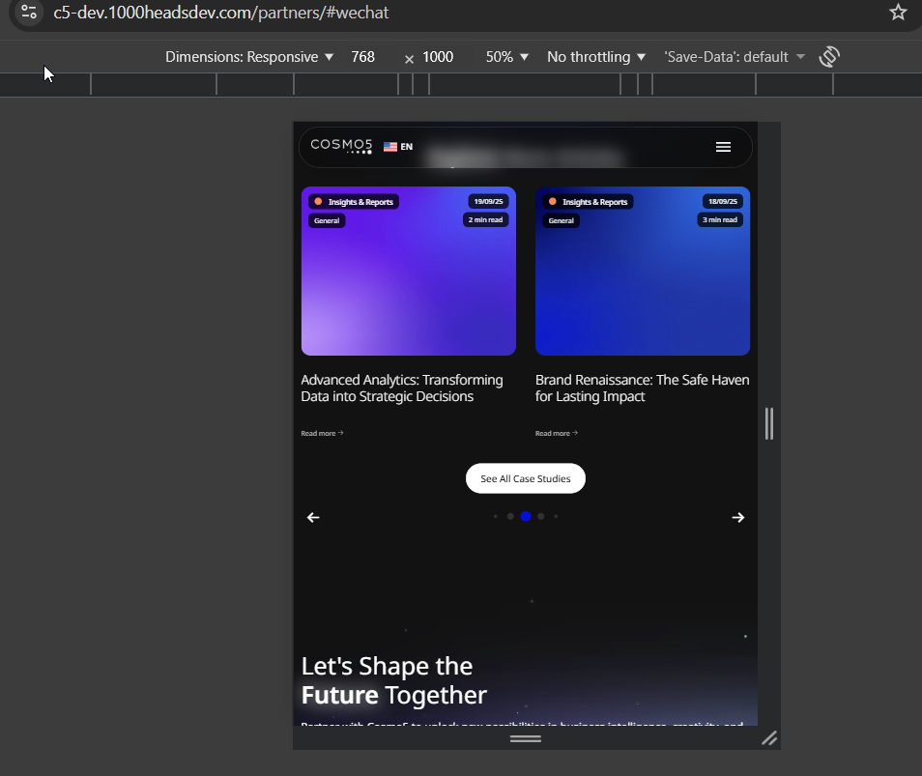Click General tag on blue card
Viewport: 922px width, 776px height.
(561, 220)
